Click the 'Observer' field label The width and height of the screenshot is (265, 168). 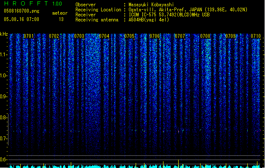pyautogui.click(x=86, y=5)
